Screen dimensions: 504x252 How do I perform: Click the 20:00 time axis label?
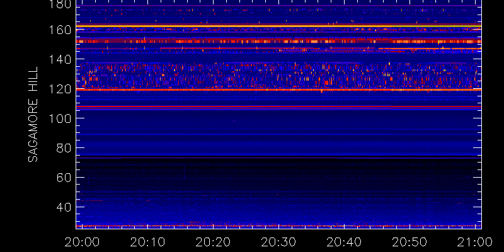coord(82,242)
